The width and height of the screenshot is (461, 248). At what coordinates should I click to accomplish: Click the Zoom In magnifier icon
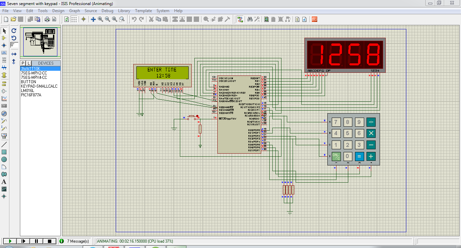tap(101, 19)
